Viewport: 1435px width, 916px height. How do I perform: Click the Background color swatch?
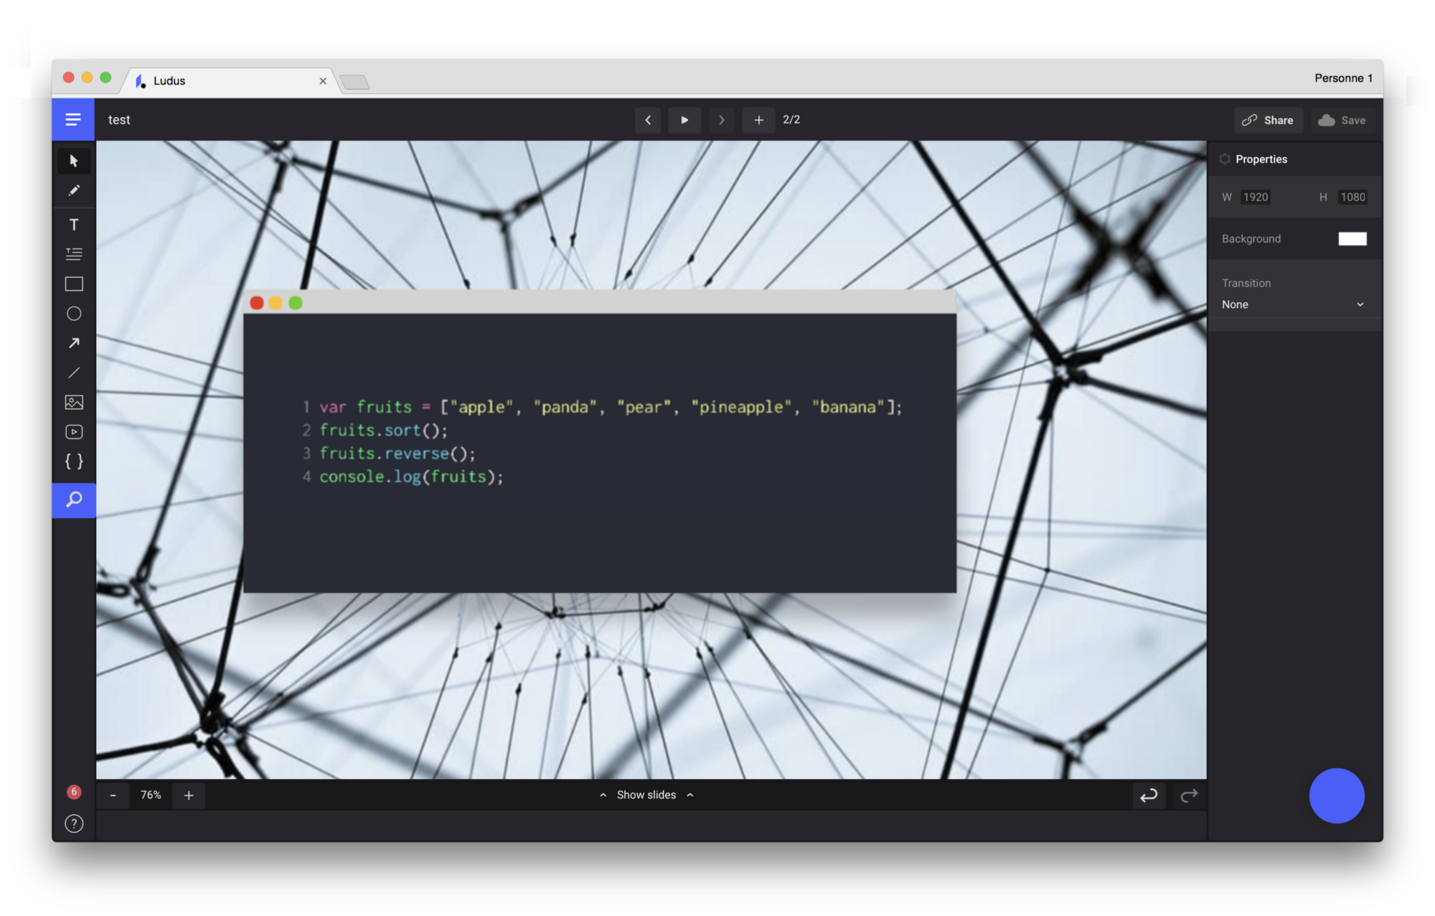1352,238
